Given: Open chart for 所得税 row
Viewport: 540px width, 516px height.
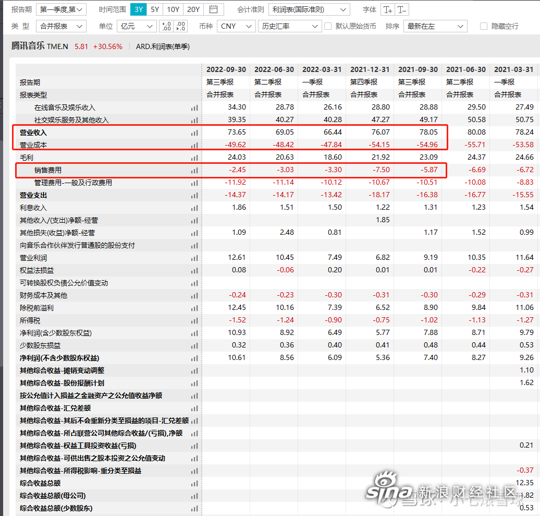Looking at the screenshot, I should tap(194, 320).
